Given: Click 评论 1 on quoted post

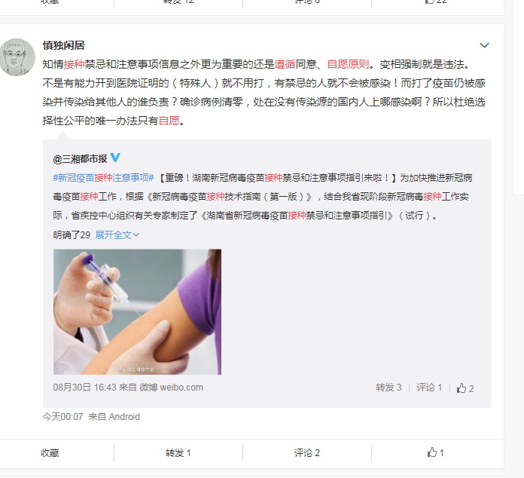Looking at the screenshot, I should tap(429, 388).
